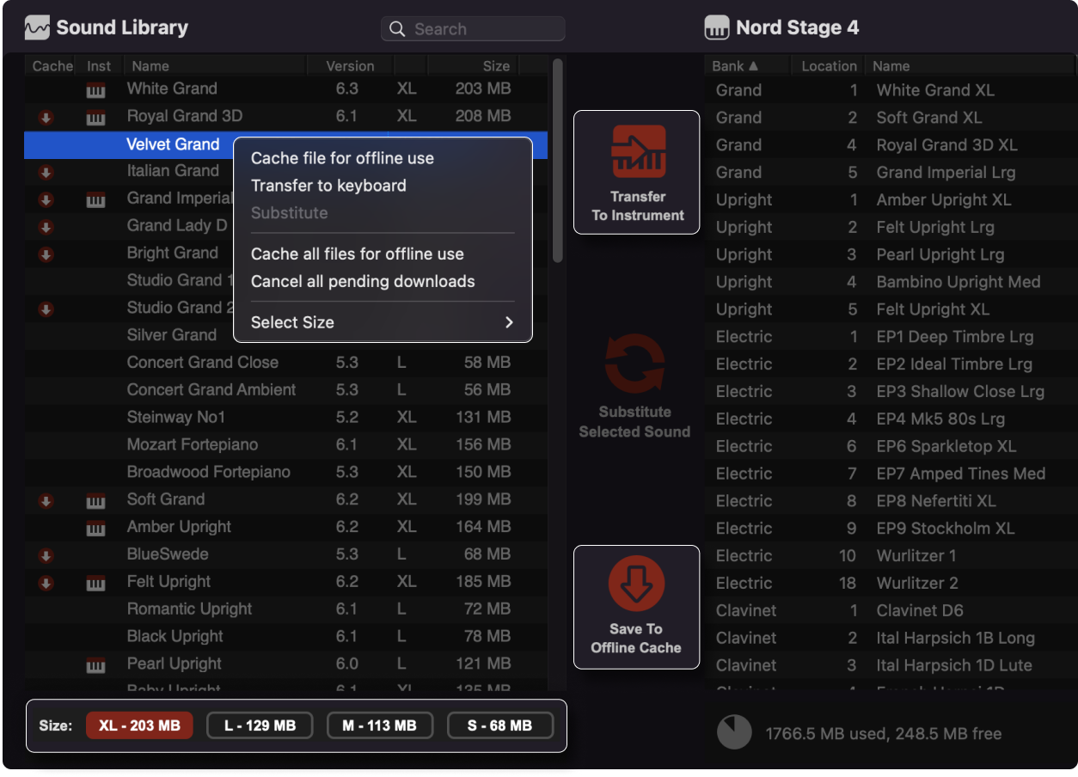Image resolution: width=1078 pixels, height=777 pixels.
Task: Select EP1 Deep Timbre Lrg in instrument list
Action: pos(891,337)
